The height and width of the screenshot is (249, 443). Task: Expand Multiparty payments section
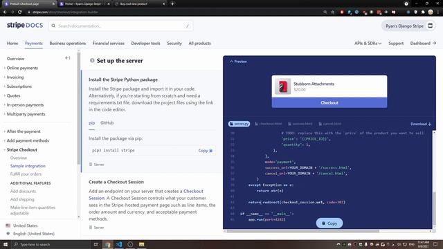point(26,114)
